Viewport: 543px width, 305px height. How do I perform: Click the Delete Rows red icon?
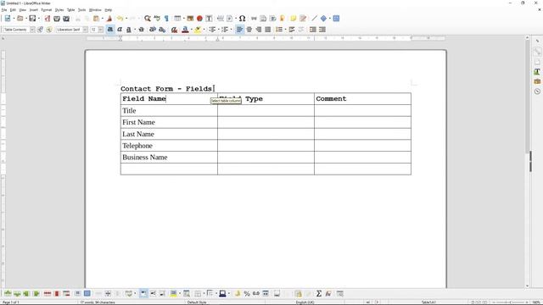coord(48,294)
